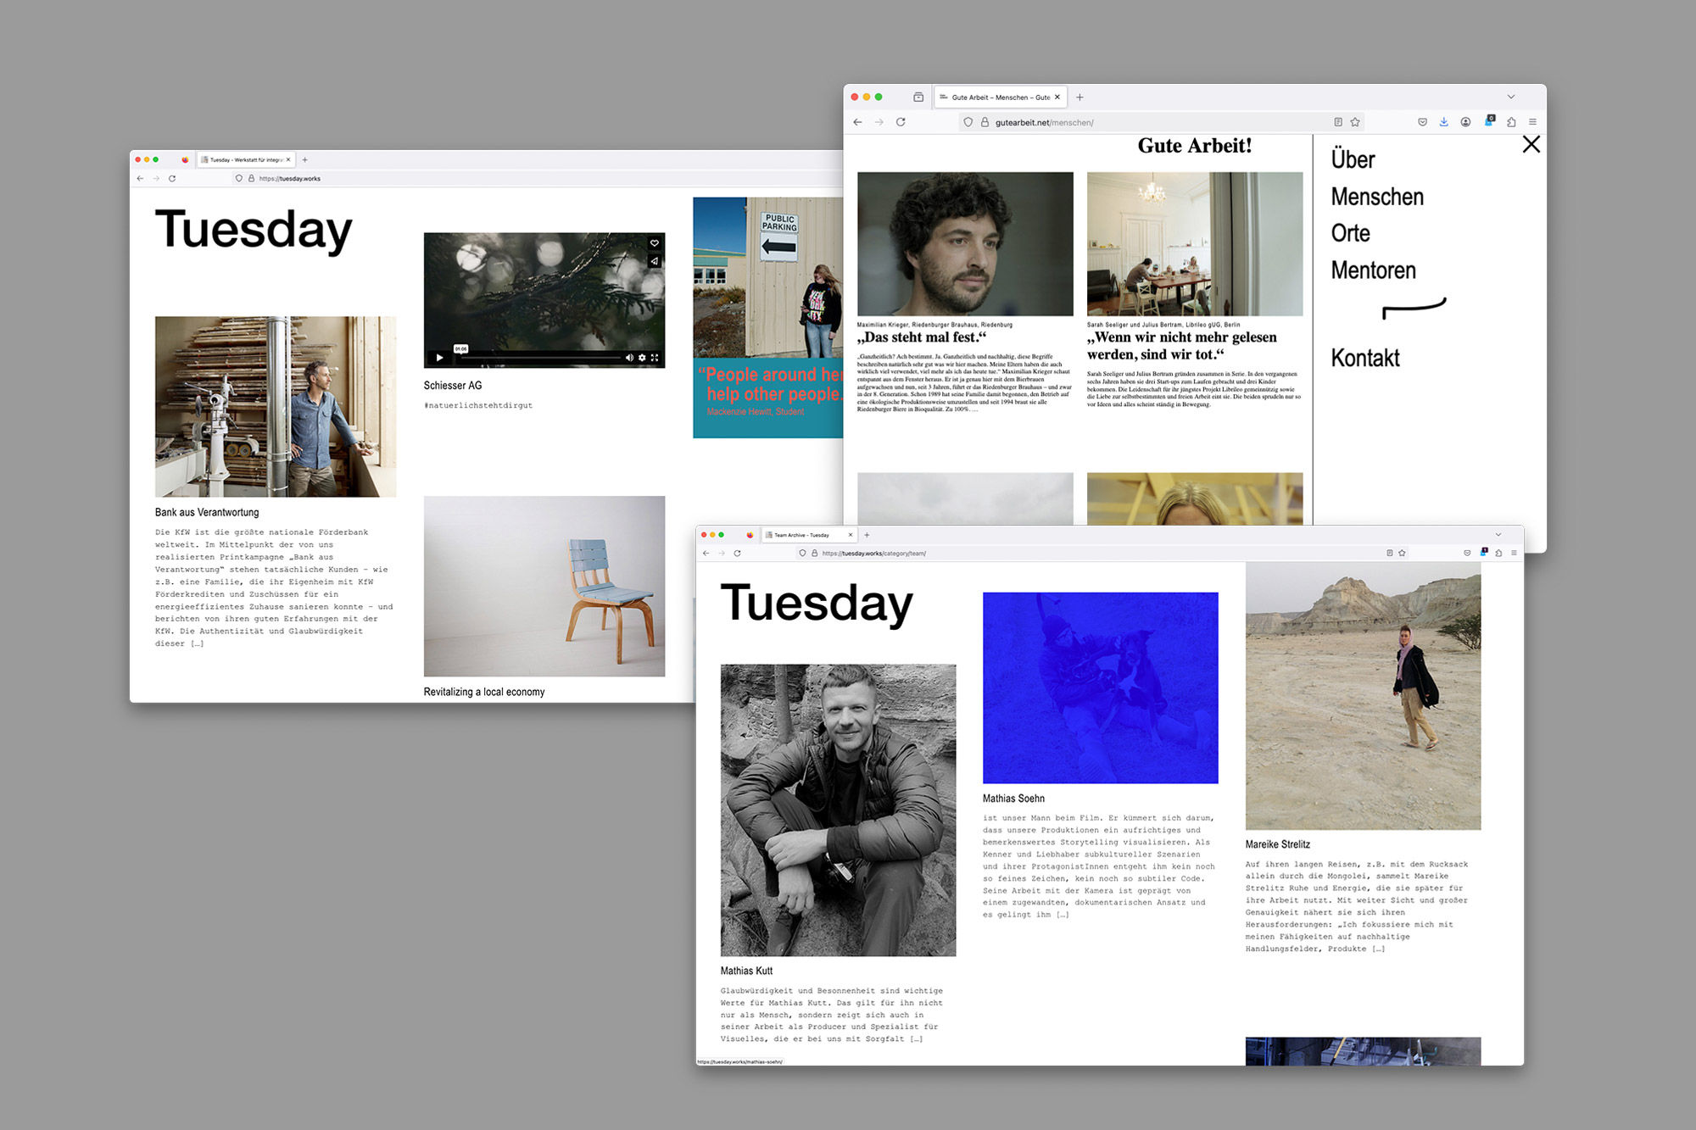Screen dimensions: 1696x1130
Task: Open Schiesser AG video settings gear
Action: (x=642, y=358)
